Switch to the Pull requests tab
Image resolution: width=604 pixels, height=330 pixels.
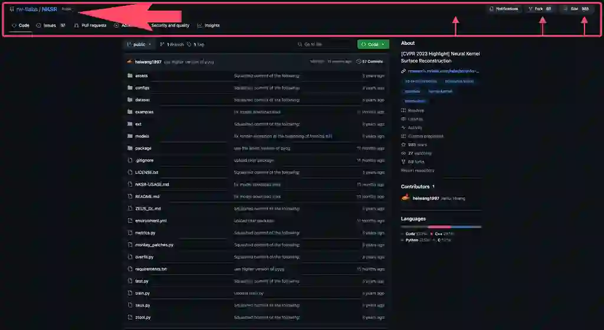[x=90, y=25]
